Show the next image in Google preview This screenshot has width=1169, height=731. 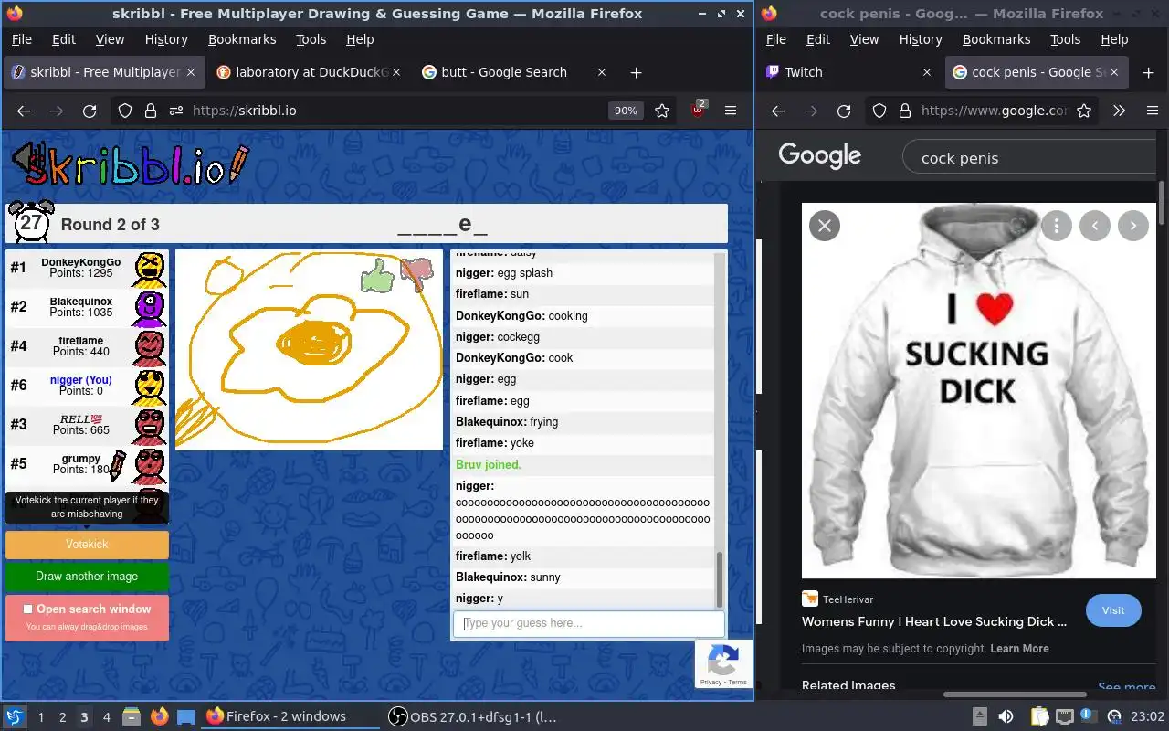pos(1133,226)
